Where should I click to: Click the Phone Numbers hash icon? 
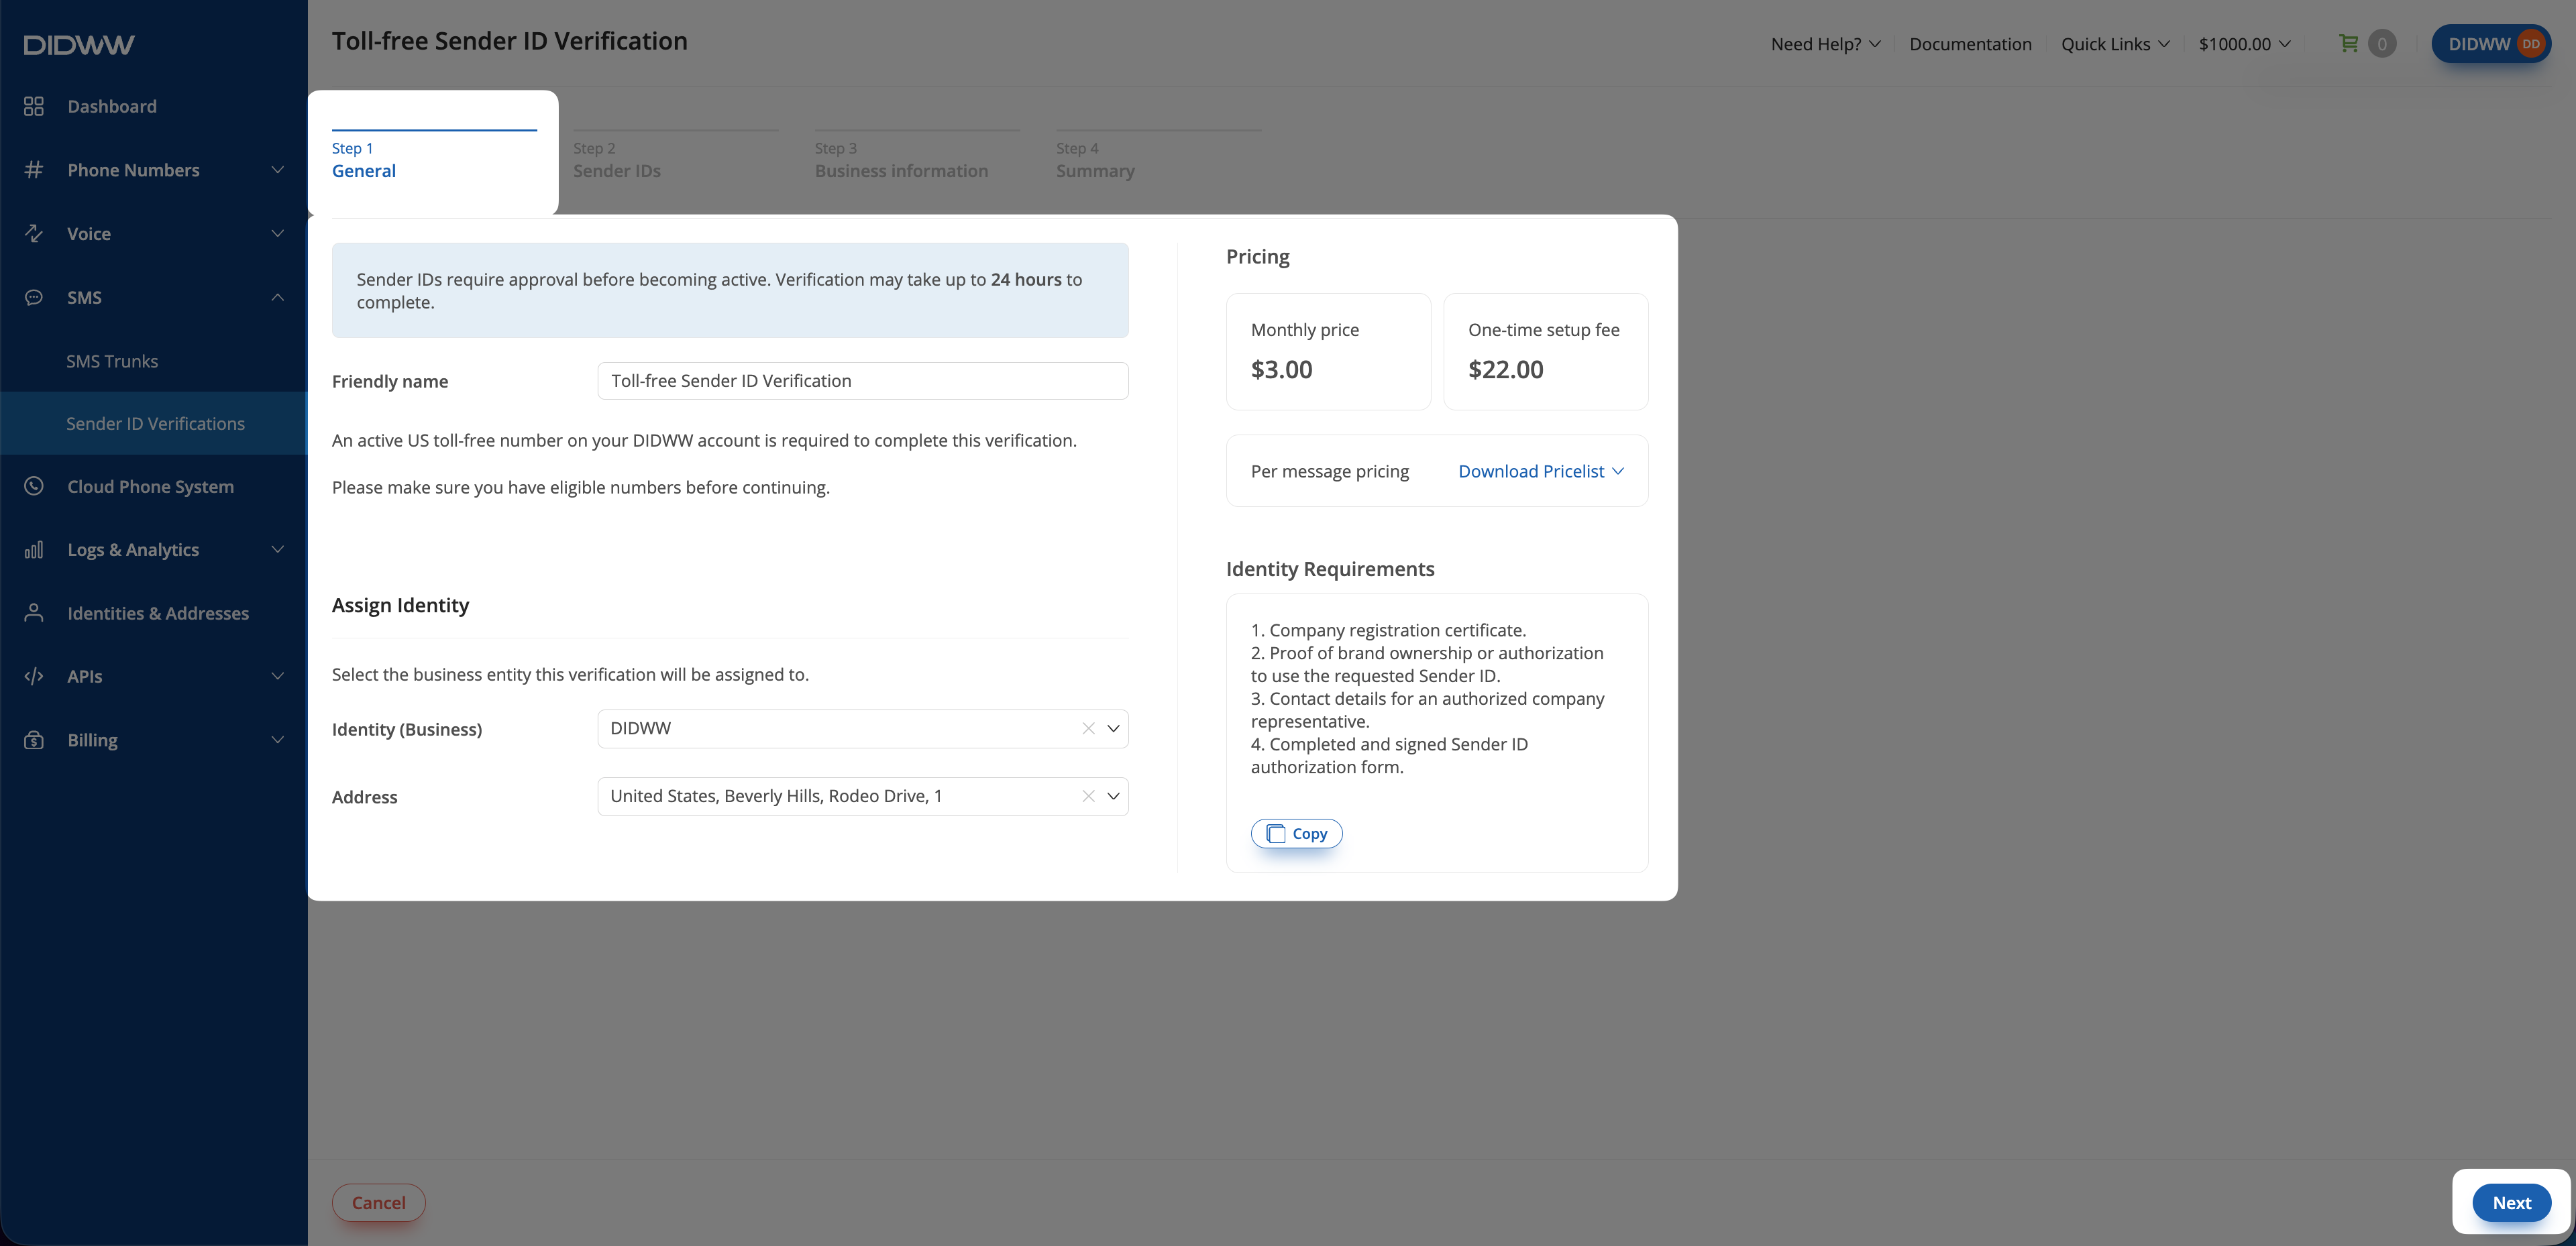click(34, 170)
